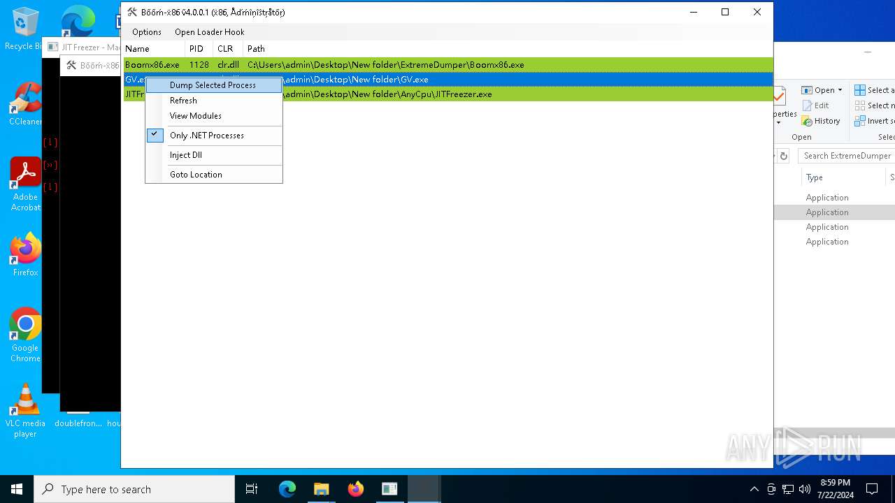Sort Explorer files by Type column
The height and width of the screenshot is (503, 895).
pyautogui.click(x=815, y=177)
